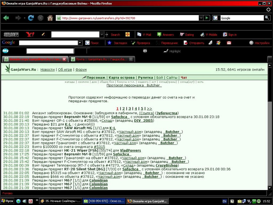Open Y! Mobile toolbar button

[x=209, y=34]
